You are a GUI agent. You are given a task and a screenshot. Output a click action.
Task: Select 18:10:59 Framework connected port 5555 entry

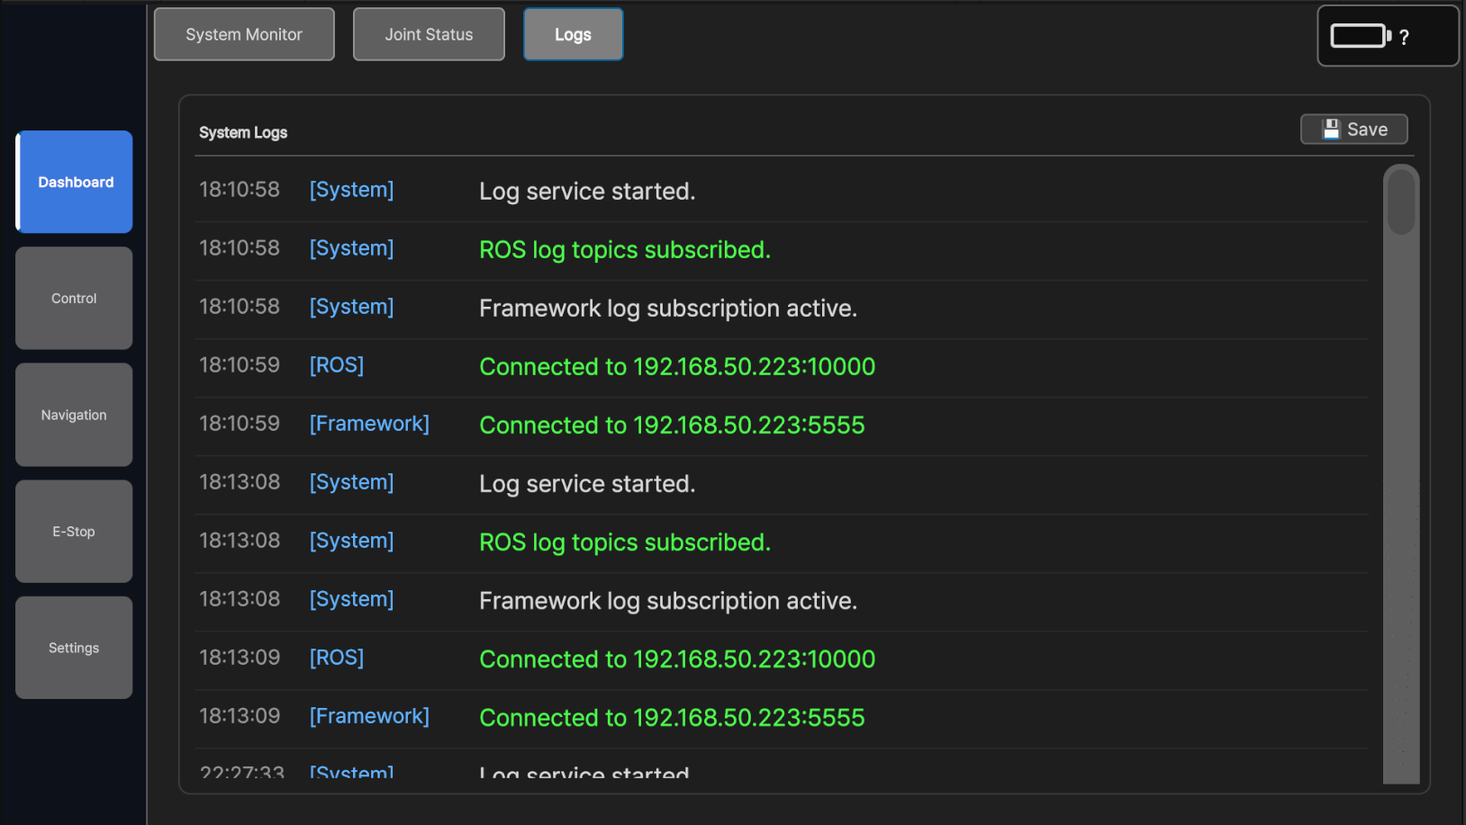[671, 426]
